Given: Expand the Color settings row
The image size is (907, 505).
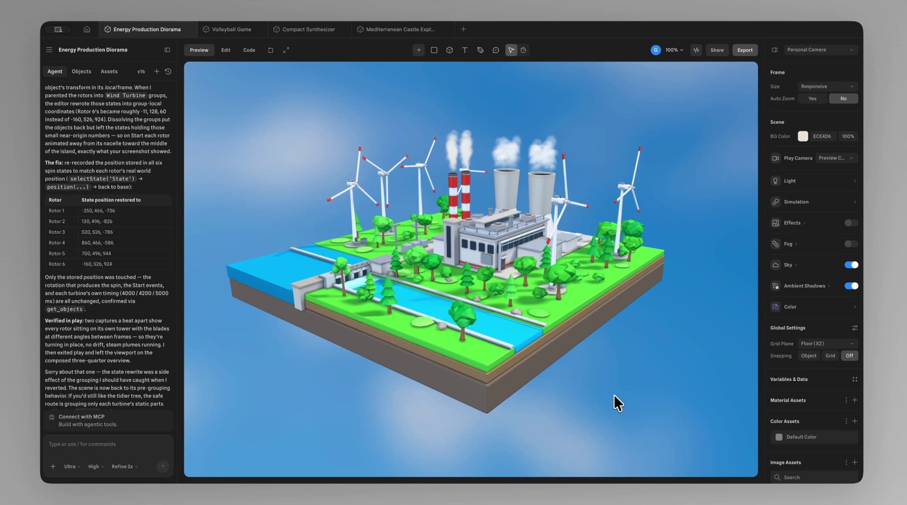Looking at the screenshot, I should [814, 307].
